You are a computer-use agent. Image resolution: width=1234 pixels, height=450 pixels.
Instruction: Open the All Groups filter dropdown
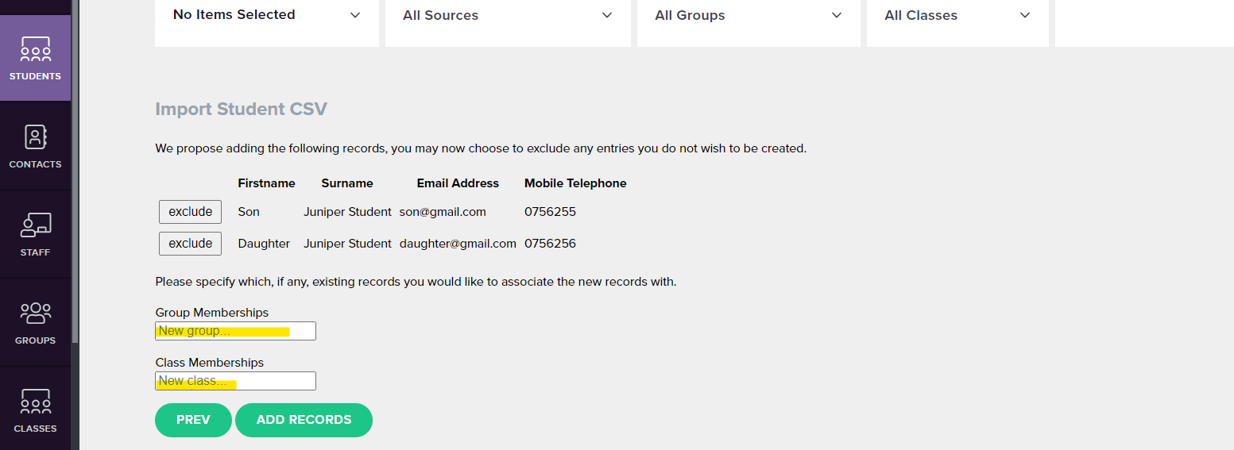pyautogui.click(x=749, y=15)
